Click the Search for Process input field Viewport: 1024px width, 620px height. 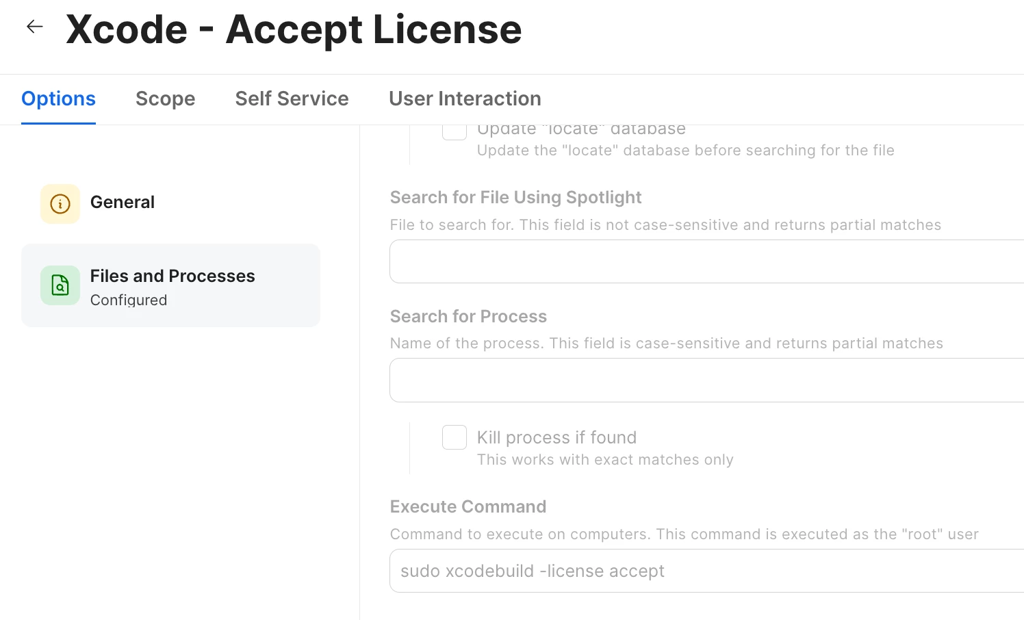pyautogui.click(x=706, y=380)
